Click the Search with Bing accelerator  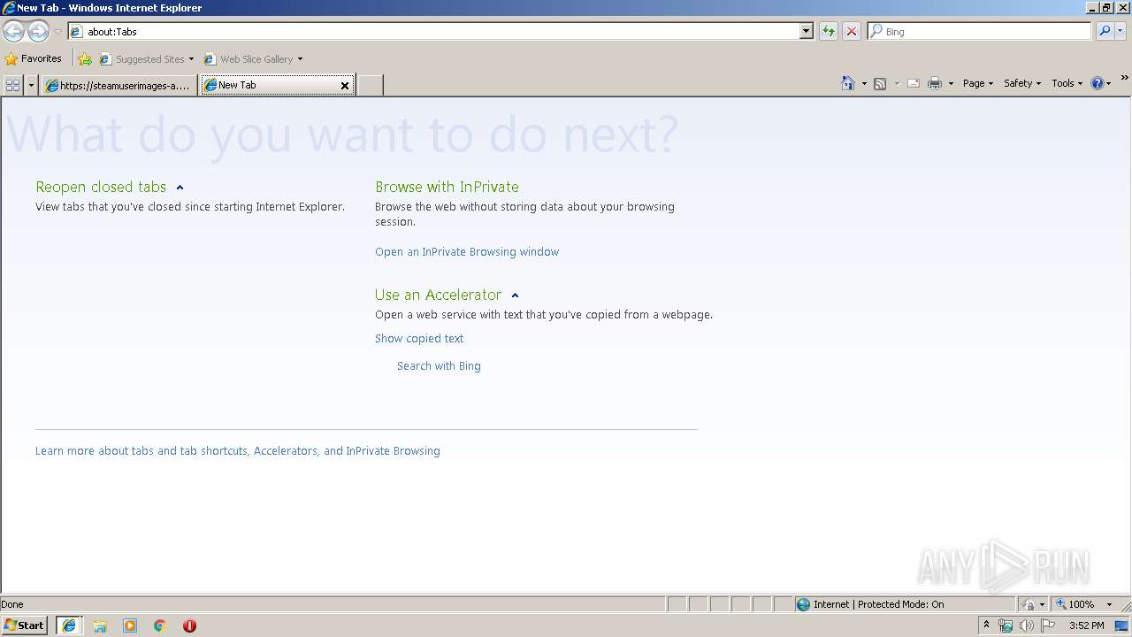[x=439, y=366]
